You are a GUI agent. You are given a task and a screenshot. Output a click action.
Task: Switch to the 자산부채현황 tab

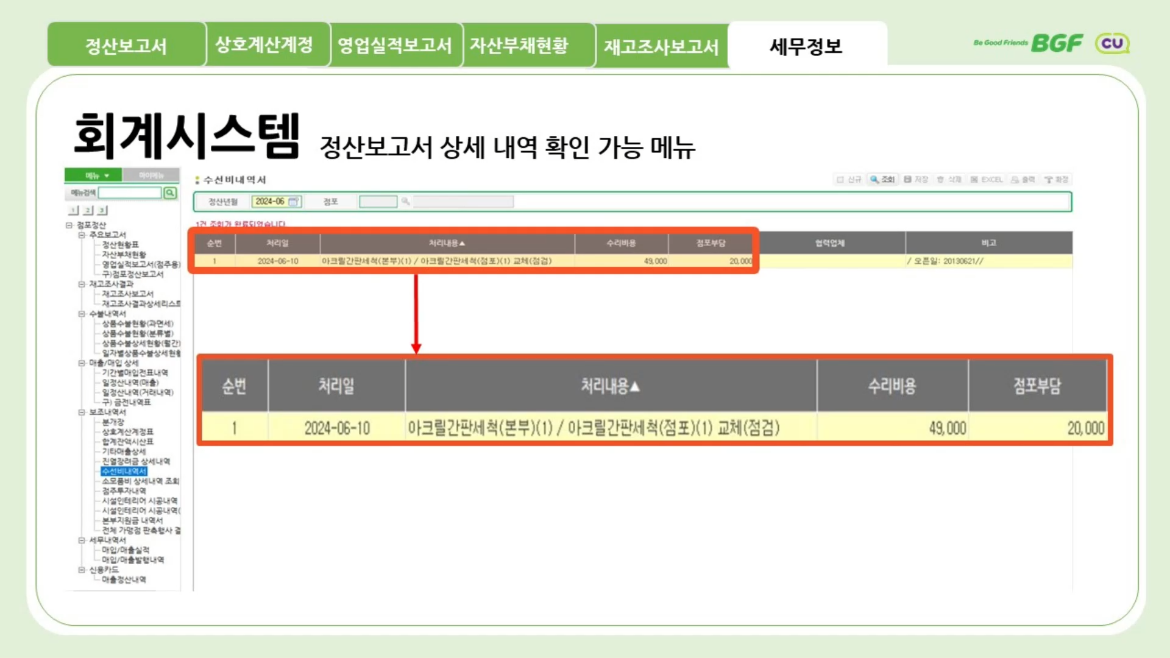[519, 45]
